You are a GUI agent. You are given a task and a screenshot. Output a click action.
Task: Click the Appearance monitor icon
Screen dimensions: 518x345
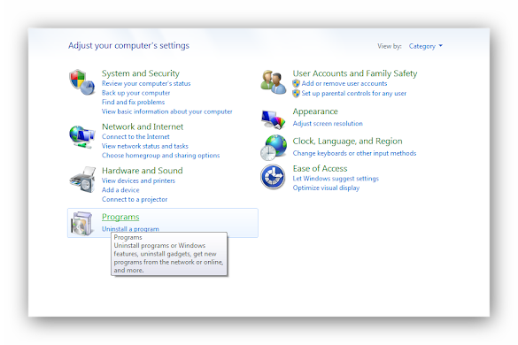[x=274, y=119]
